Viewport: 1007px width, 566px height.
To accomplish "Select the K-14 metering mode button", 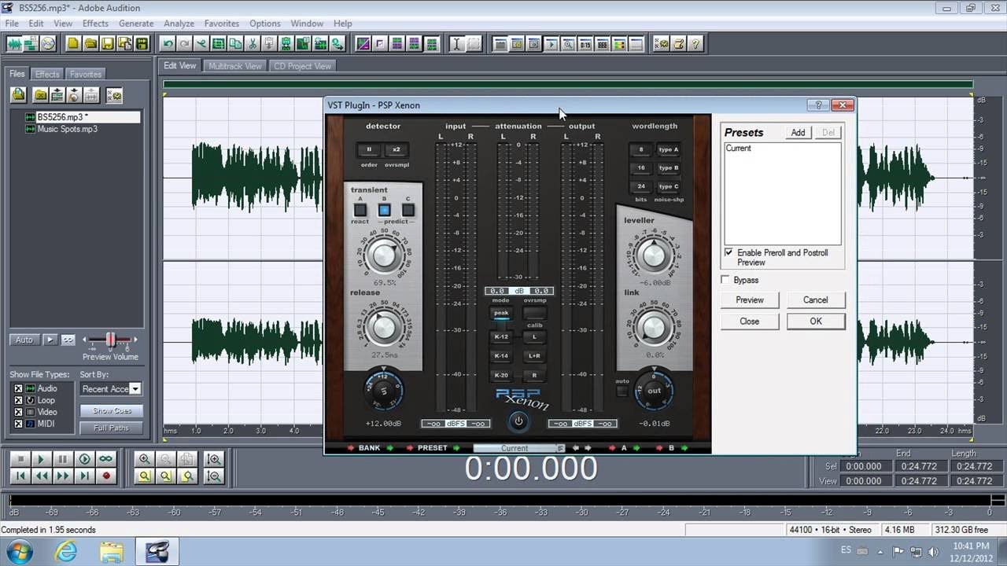I will click(x=500, y=356).
